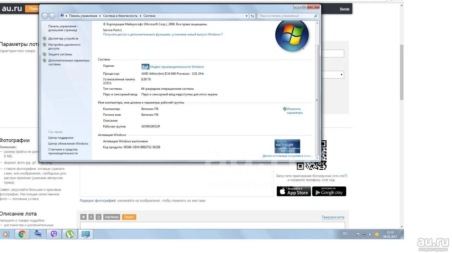This screenshot has width=452, height=253.
Task: Click the network tray icon
Action: coord(365,234)
